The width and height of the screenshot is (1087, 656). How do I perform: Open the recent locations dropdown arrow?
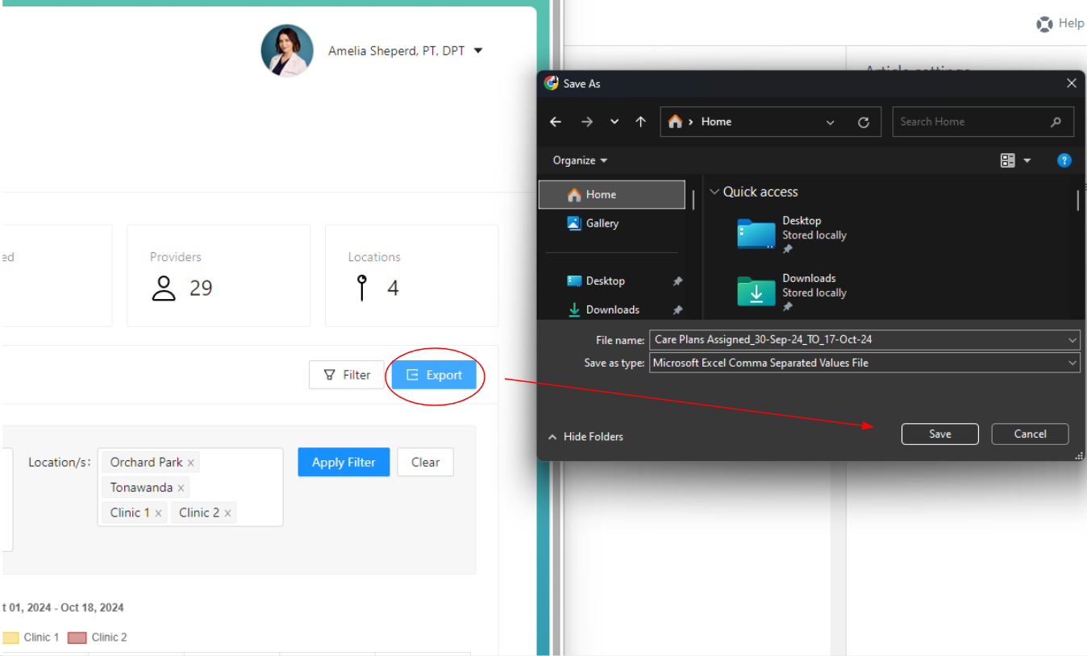click(x=614, y=122)
